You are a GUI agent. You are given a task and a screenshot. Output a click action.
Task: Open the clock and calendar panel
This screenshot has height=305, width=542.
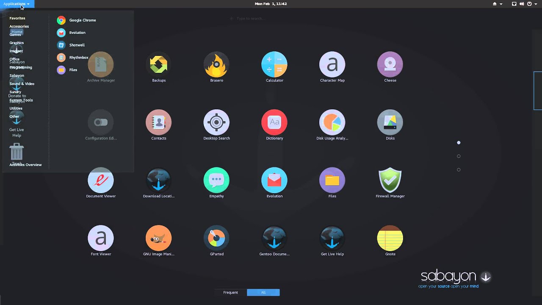(x=271, y=4)
